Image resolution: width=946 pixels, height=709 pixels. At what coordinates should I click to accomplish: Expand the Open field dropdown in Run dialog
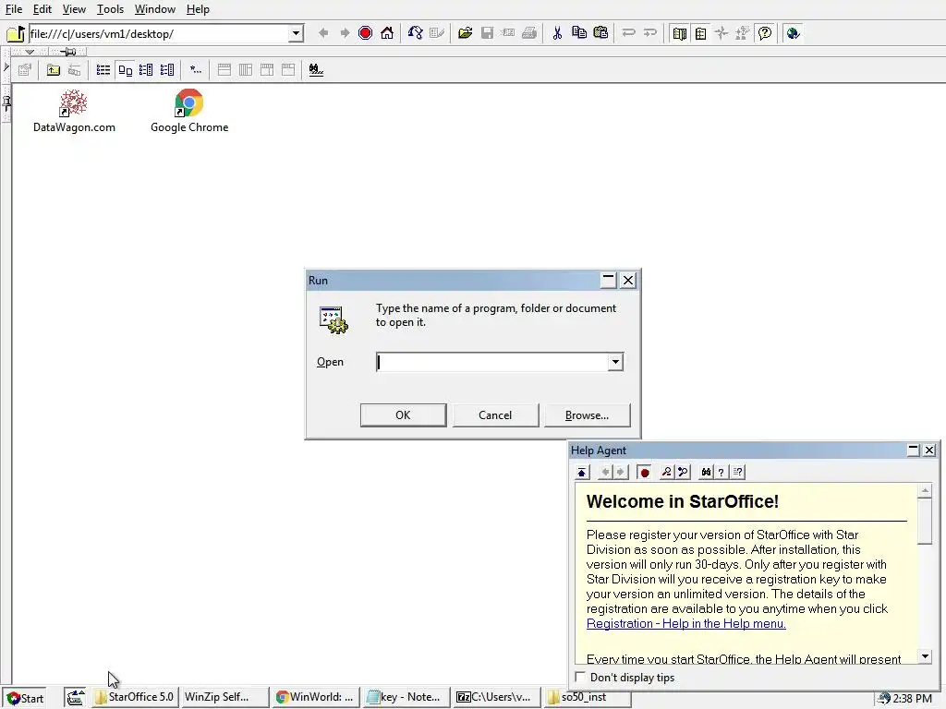[x=614, y=362]
